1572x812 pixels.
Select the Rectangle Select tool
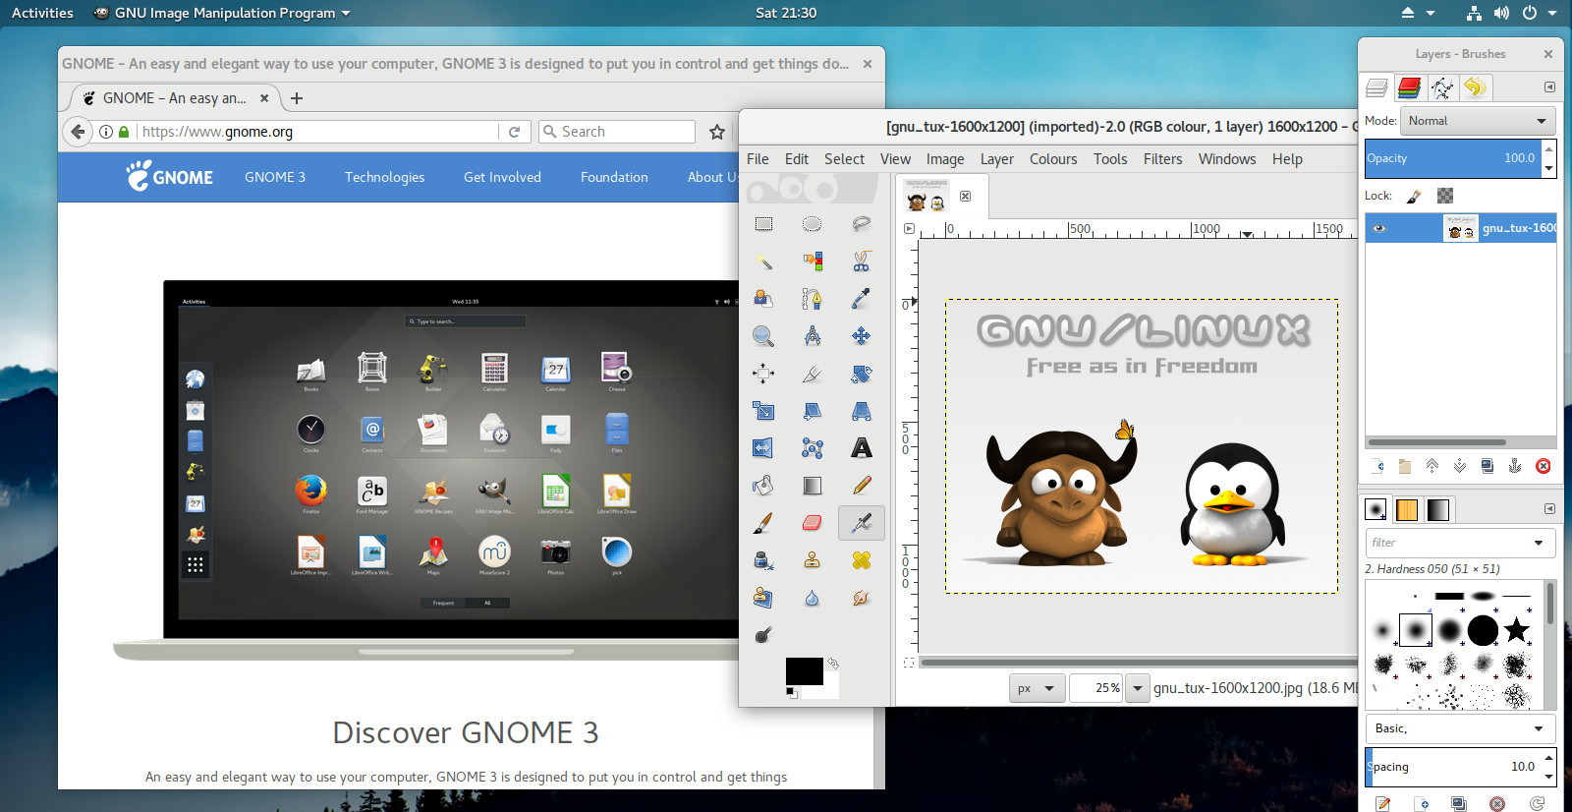[763, 224]
